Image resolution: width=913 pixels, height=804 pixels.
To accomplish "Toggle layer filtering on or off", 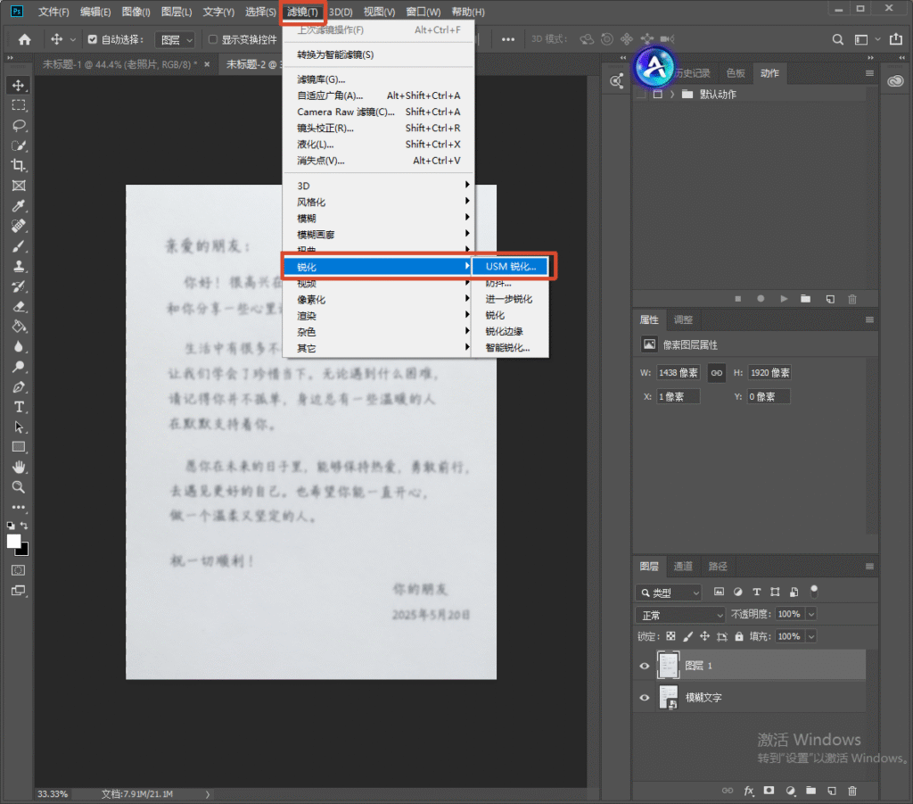I will pos(814,592).
